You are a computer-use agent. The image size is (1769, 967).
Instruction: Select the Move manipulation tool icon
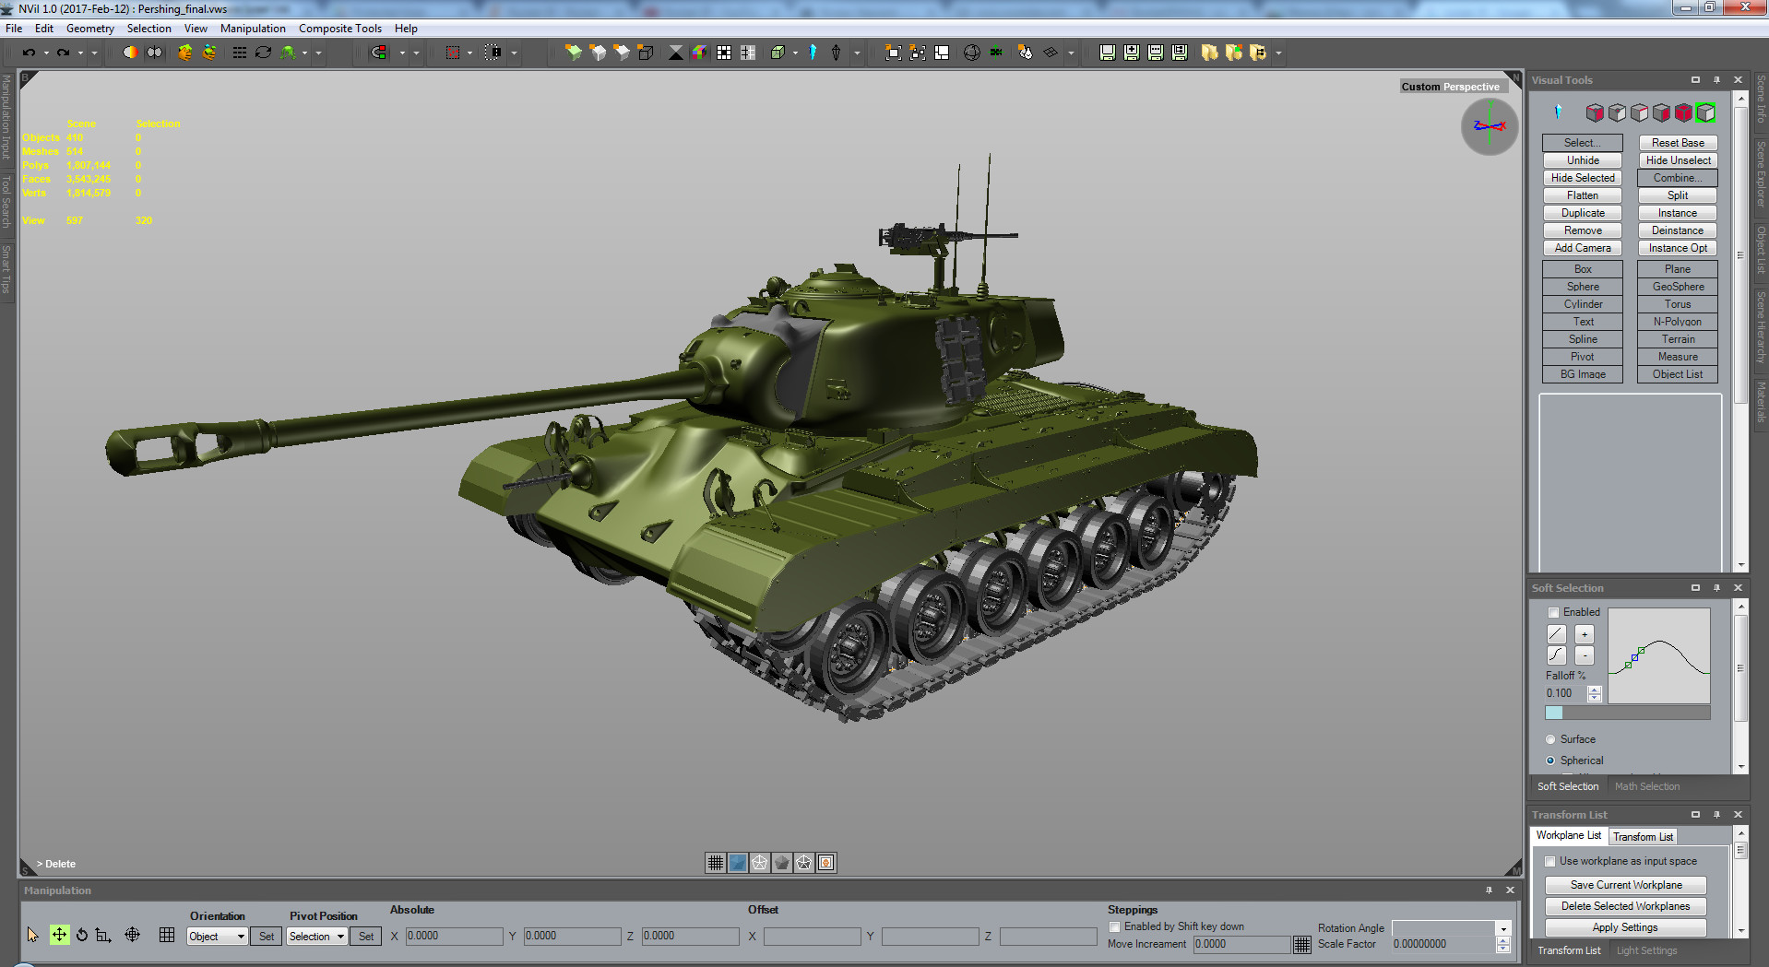(58, 935)
